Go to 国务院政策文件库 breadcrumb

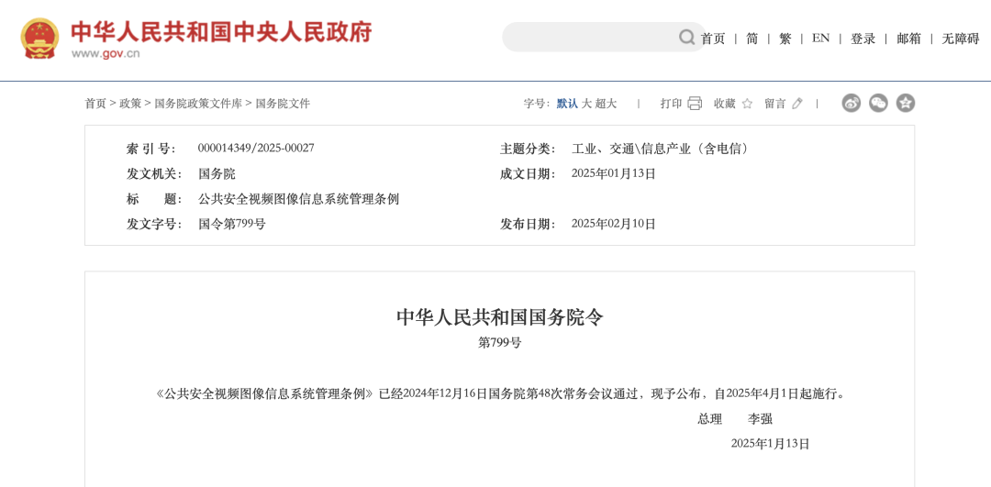point(198,104)
